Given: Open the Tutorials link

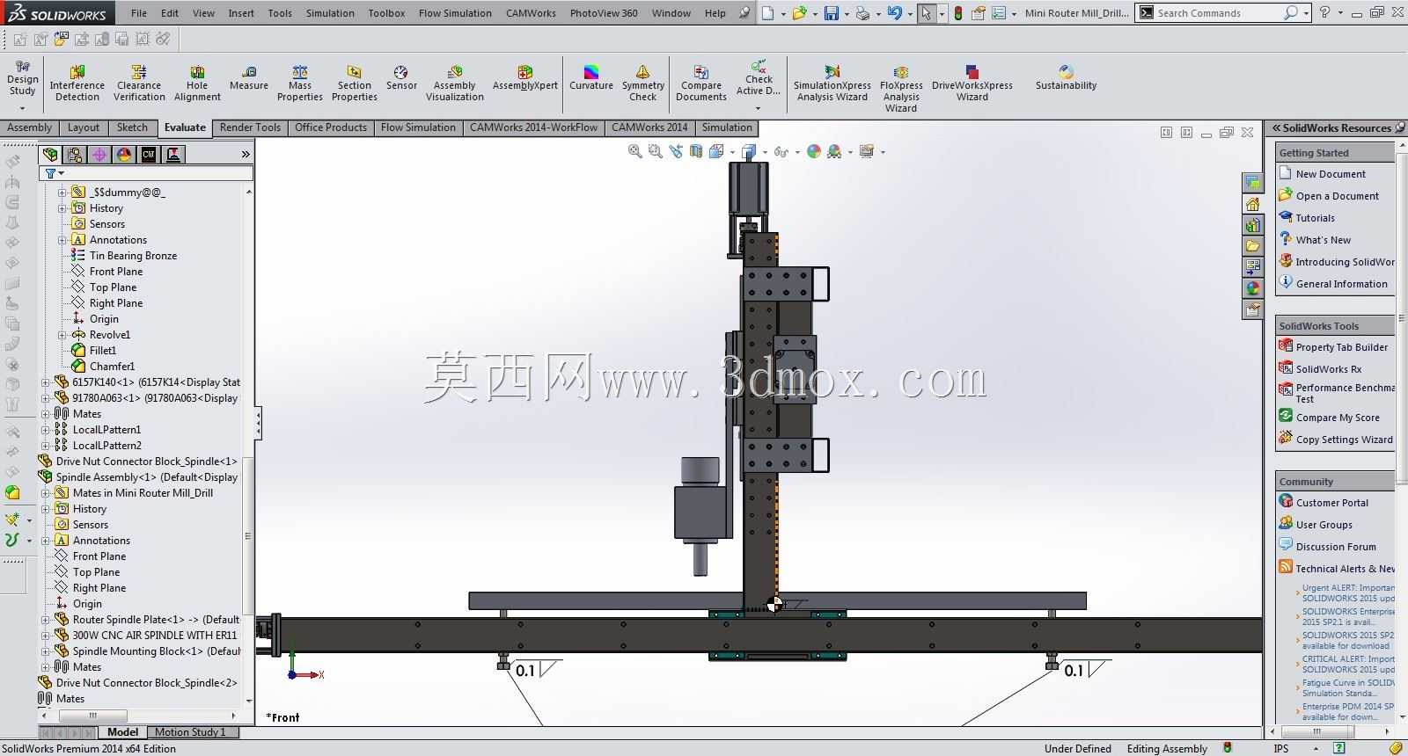Looking at the screenshot, I should pyautogui.click(x=1315, y=218).
